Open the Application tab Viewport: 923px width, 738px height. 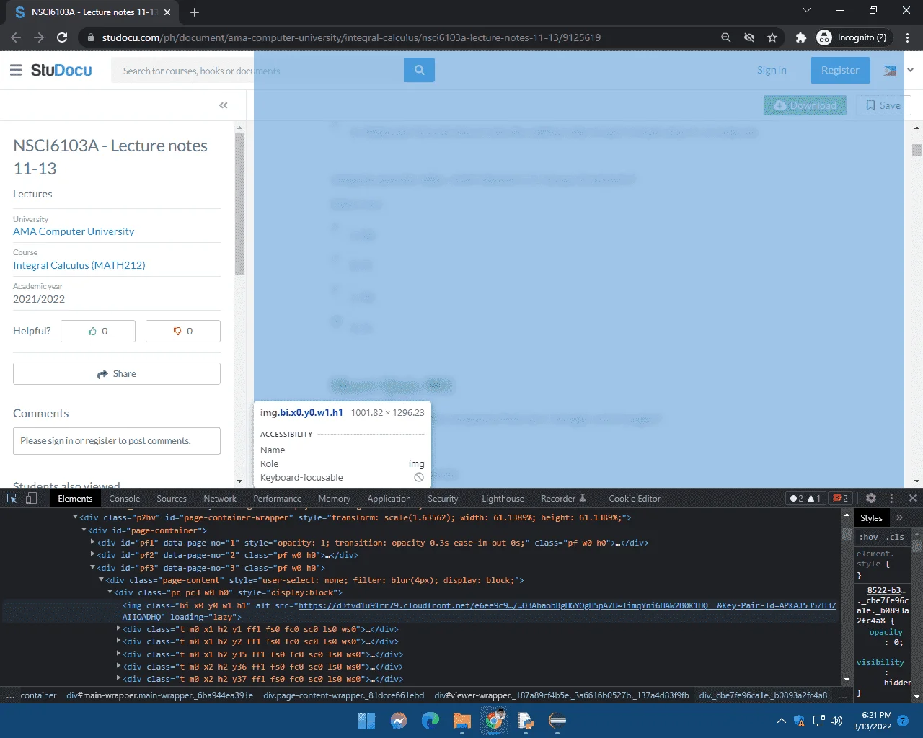click(x=389, y=498)
